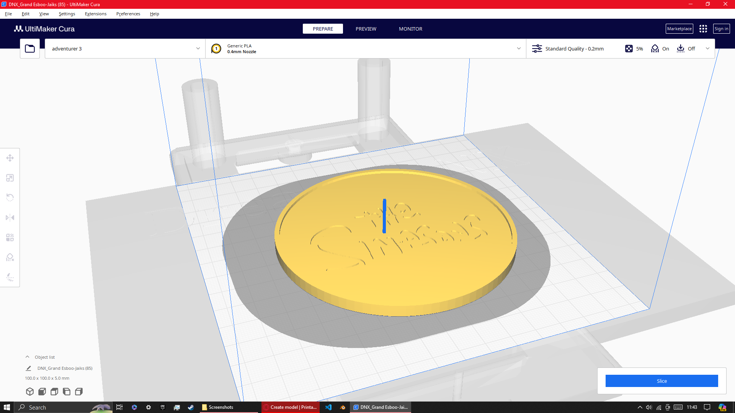Image resolution: width=735 pixels, height=413 pixels.
Task: Click the print settings sliders icon
Action: (537, 49)
